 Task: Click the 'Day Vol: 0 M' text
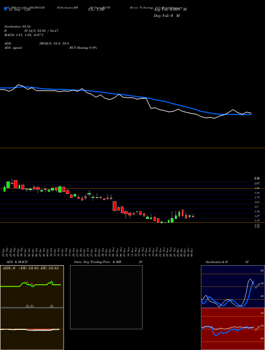click(166, 16)
